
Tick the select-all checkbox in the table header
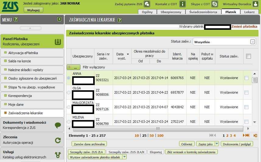point(248,56)
